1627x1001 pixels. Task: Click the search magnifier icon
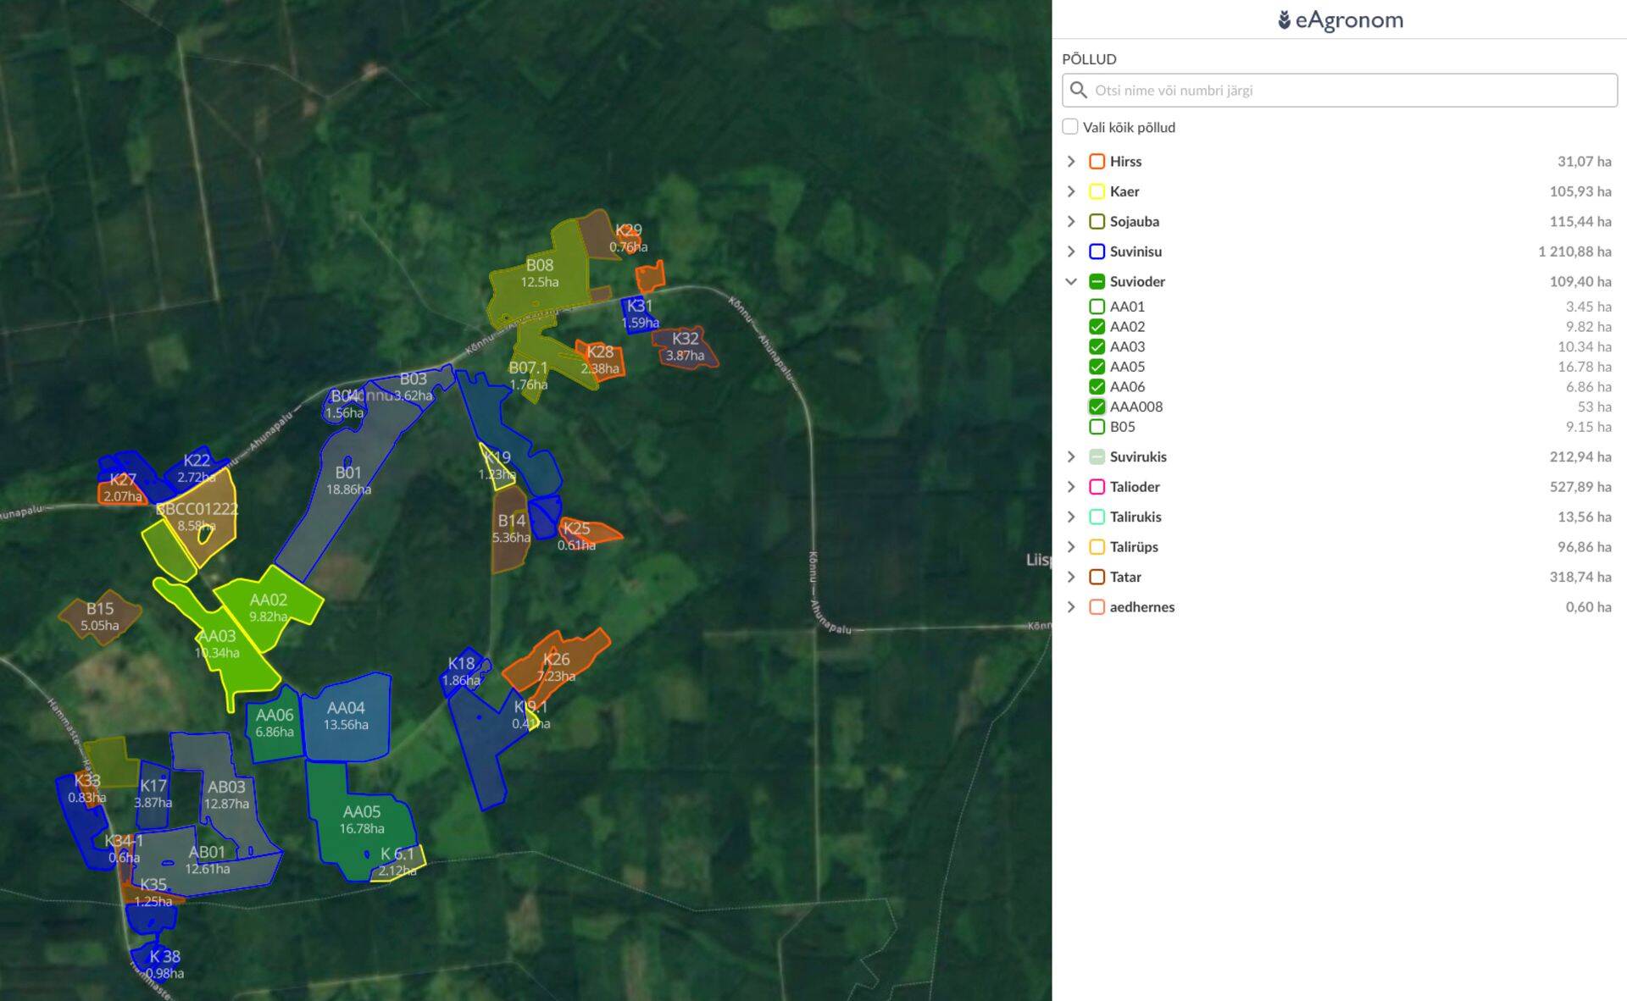tap(1078, 90)
